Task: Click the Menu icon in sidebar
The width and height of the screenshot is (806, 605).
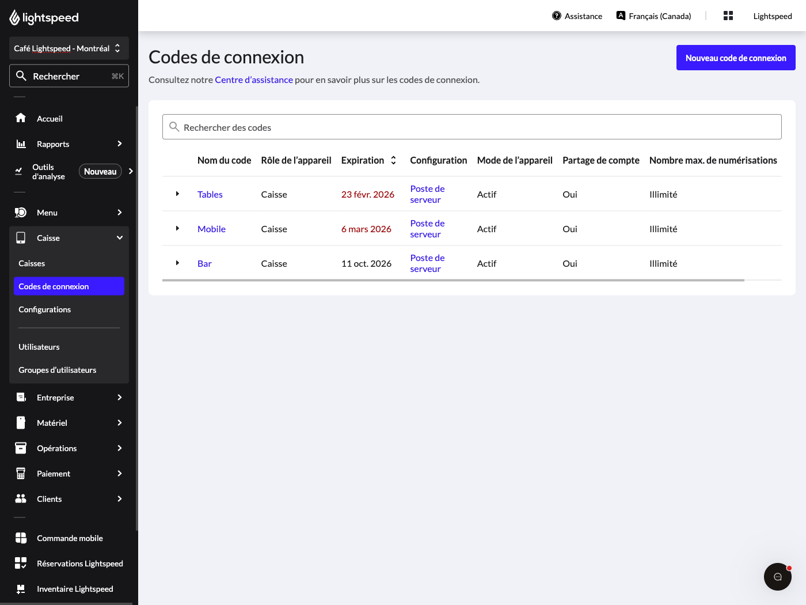Action: tap(21, 213)
